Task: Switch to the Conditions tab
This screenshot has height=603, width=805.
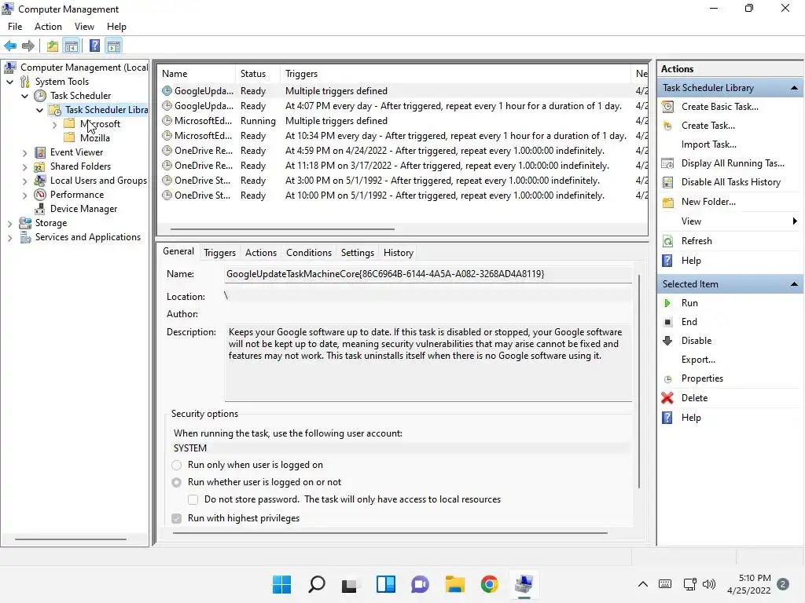Action: (309, 253)
